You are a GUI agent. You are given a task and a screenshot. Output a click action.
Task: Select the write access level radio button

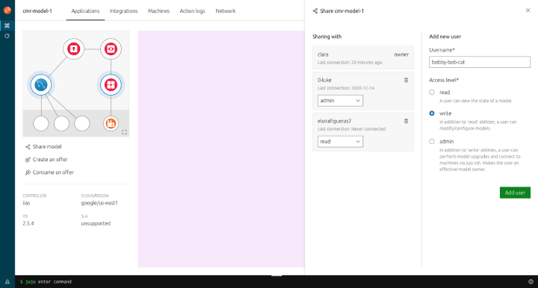click(432, 113)
